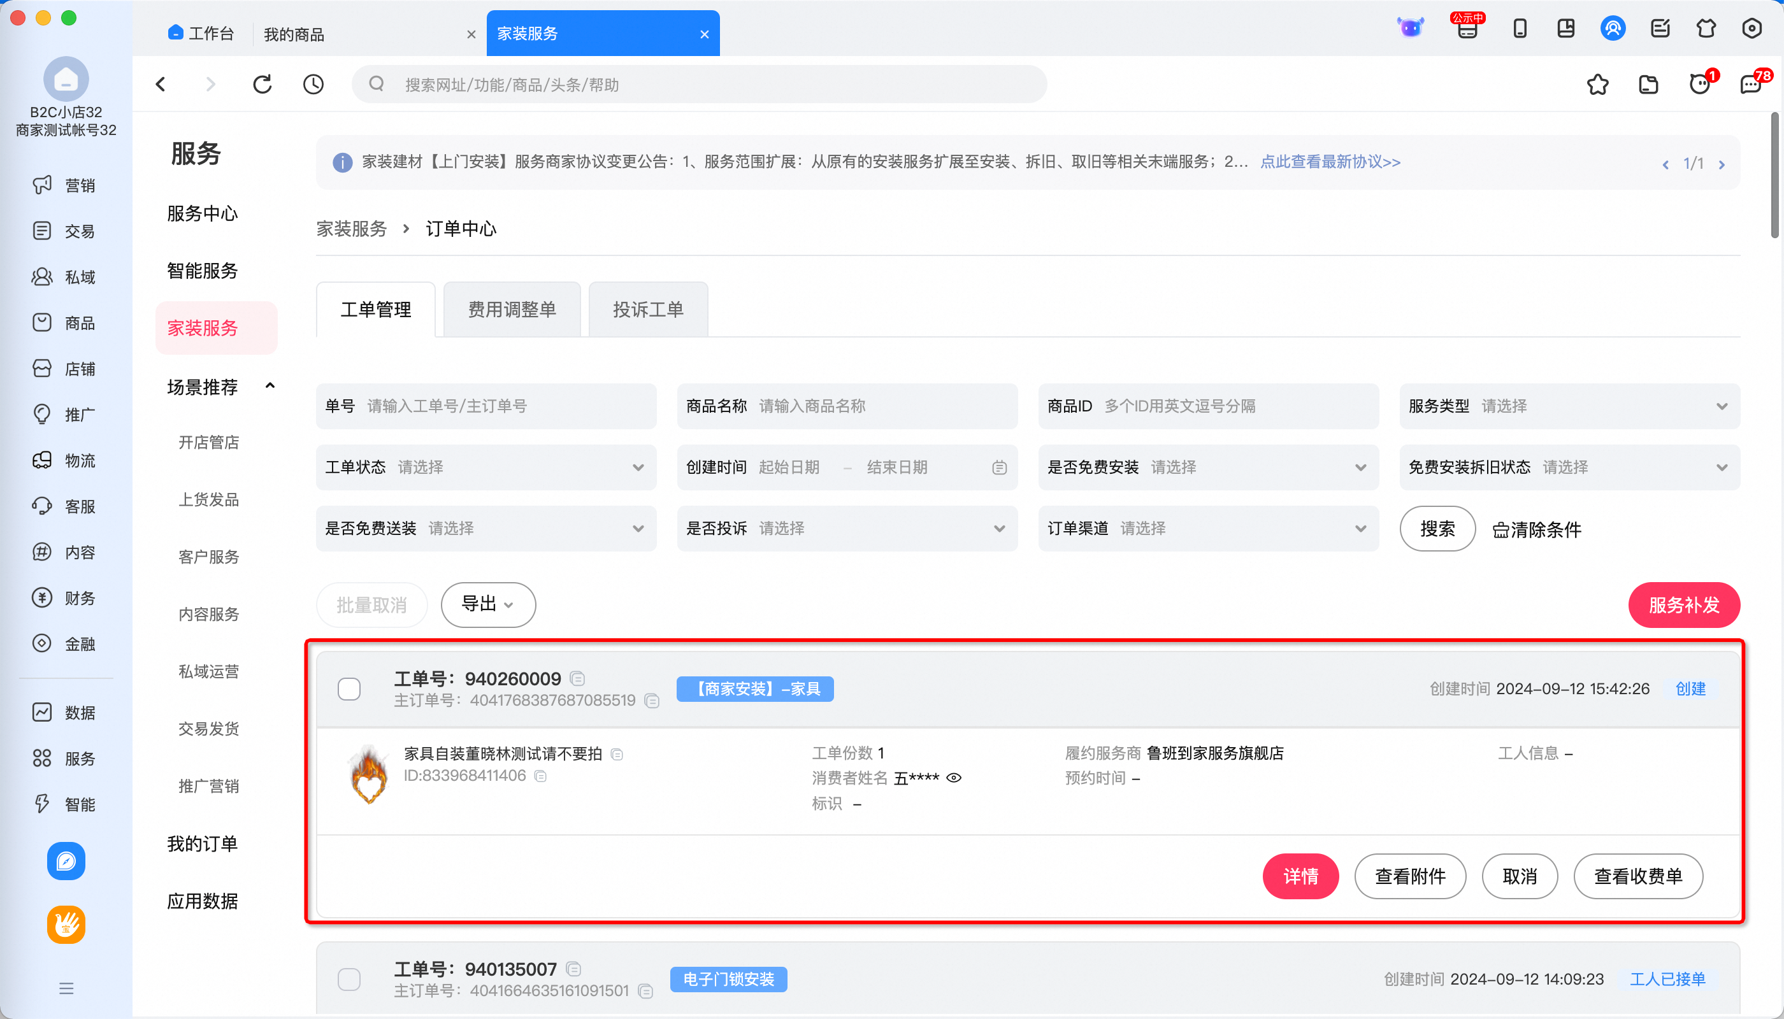
Task: Open 服务中心 in the service menu
Action: click(203, 213)
